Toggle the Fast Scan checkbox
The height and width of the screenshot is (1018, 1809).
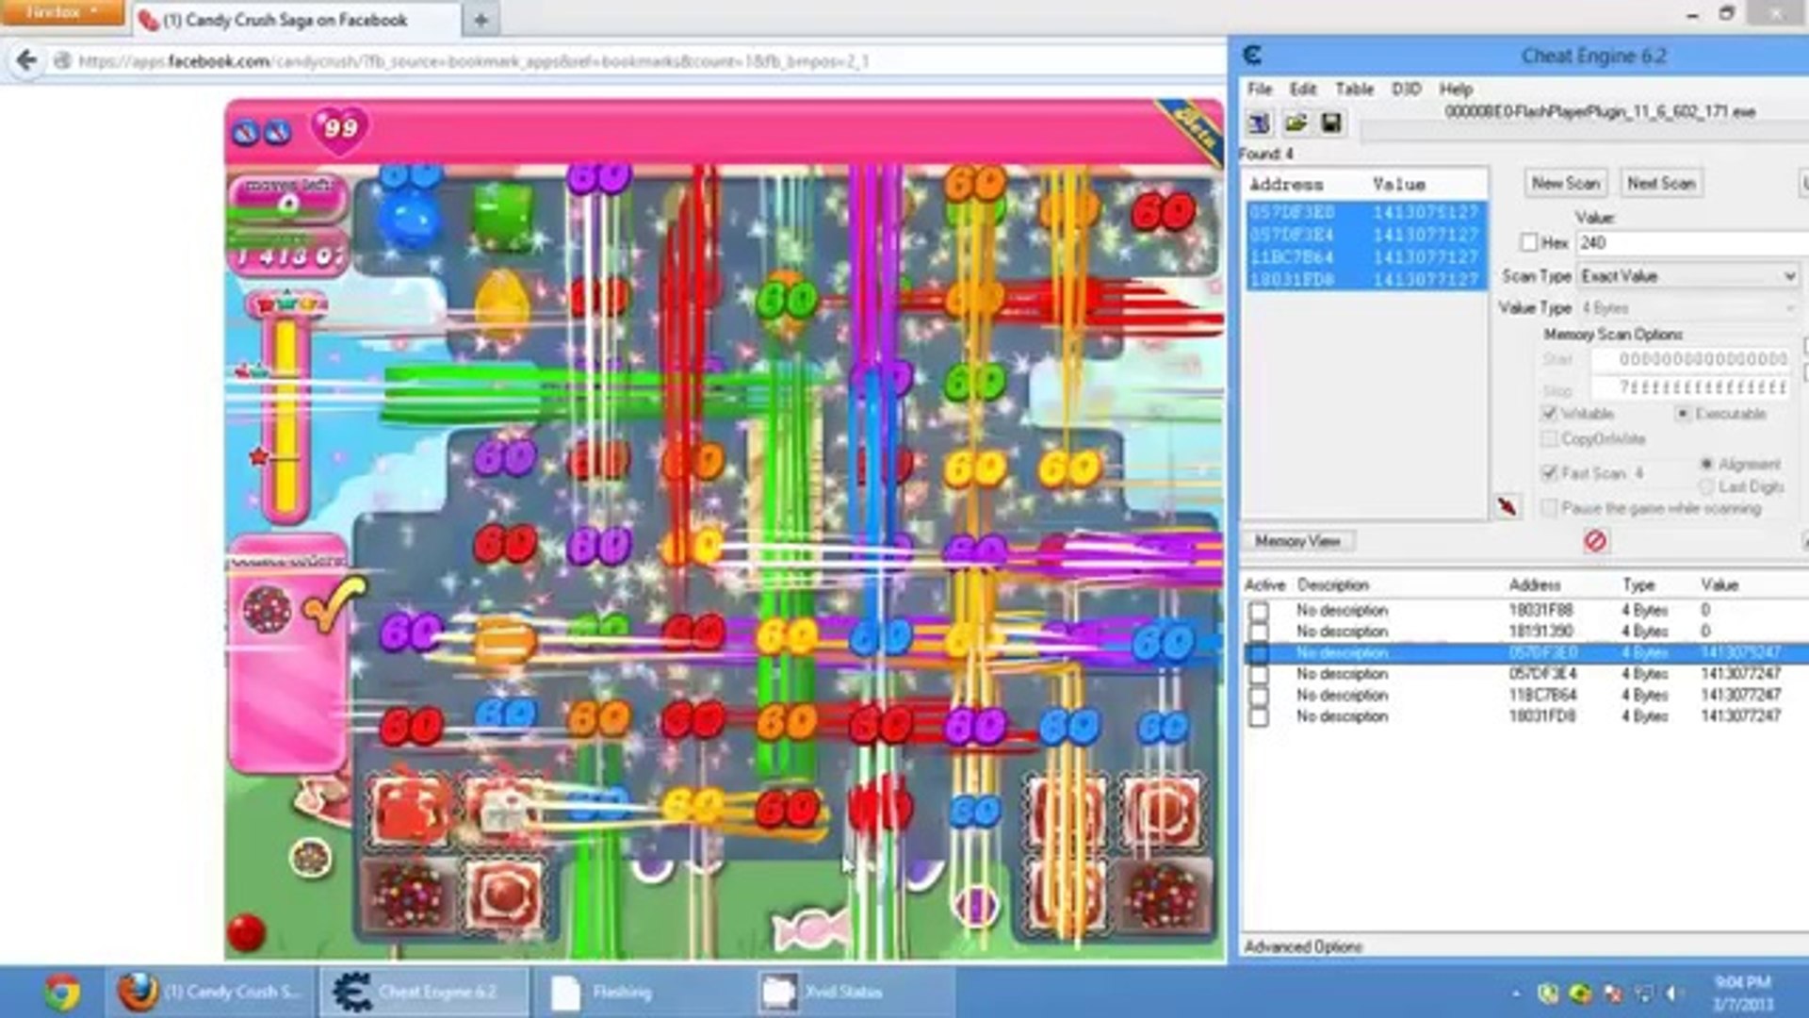point(1549,473)
